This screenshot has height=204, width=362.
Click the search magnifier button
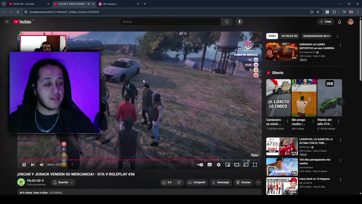[227, 22]
